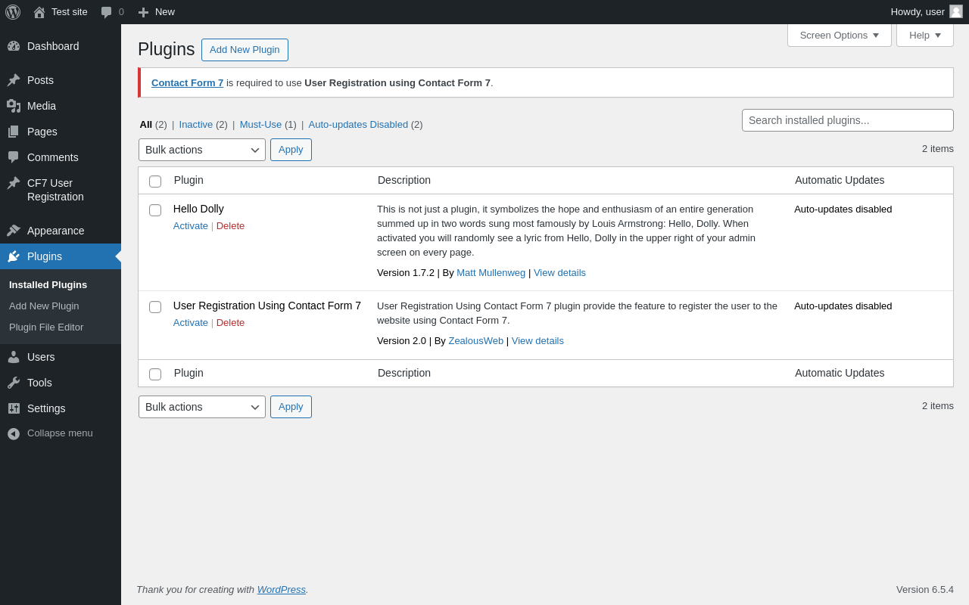The height and width of the screenshot is (605, 969).
Task: Click the comments bubble icon in admin bar
Action: click(107, 12)
